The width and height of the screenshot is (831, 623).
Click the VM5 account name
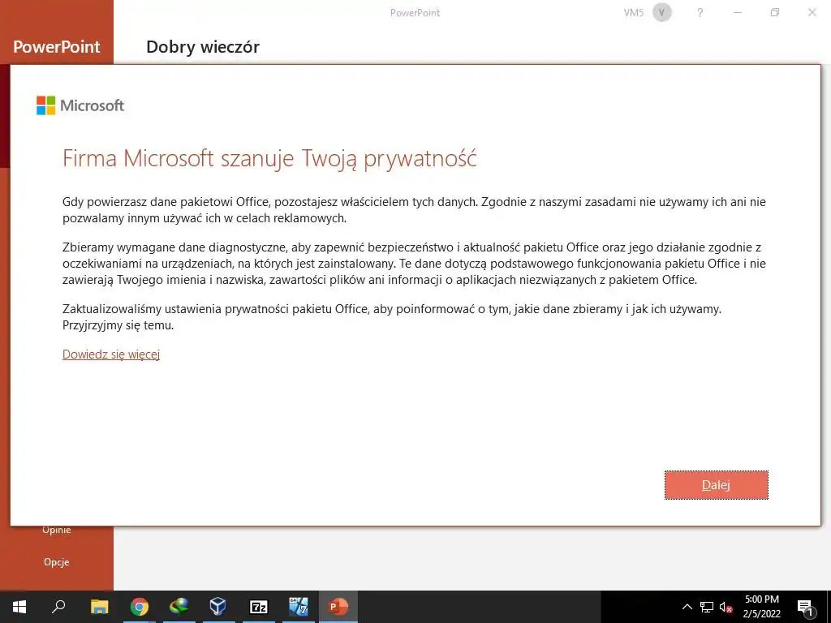633,13
